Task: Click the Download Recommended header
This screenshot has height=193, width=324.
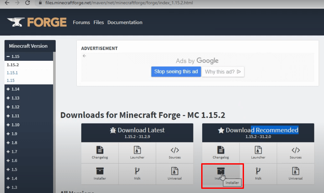Action: tap(258, 133)
